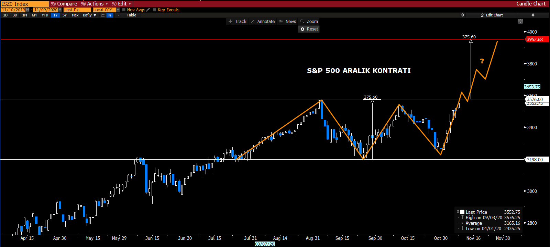Screen dimensions: 550x247
Task: Click the 'Sep 30' axis date label
Action: (375, 238)
